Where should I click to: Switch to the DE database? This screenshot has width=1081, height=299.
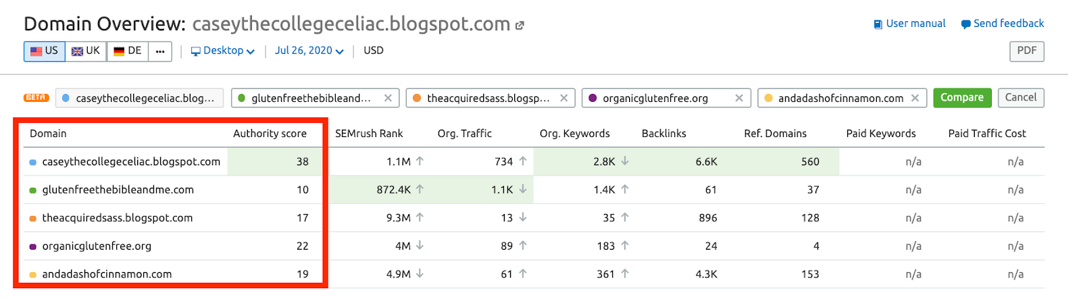(128, 51)
